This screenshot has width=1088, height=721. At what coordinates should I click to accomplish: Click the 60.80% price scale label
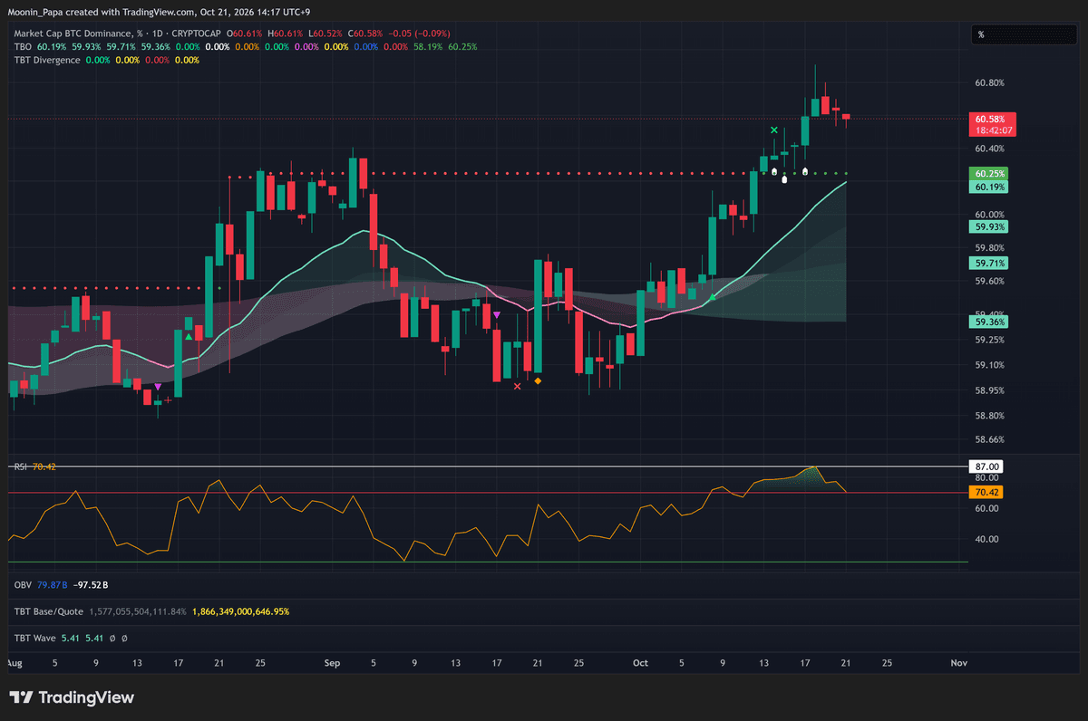coord(989,82)
